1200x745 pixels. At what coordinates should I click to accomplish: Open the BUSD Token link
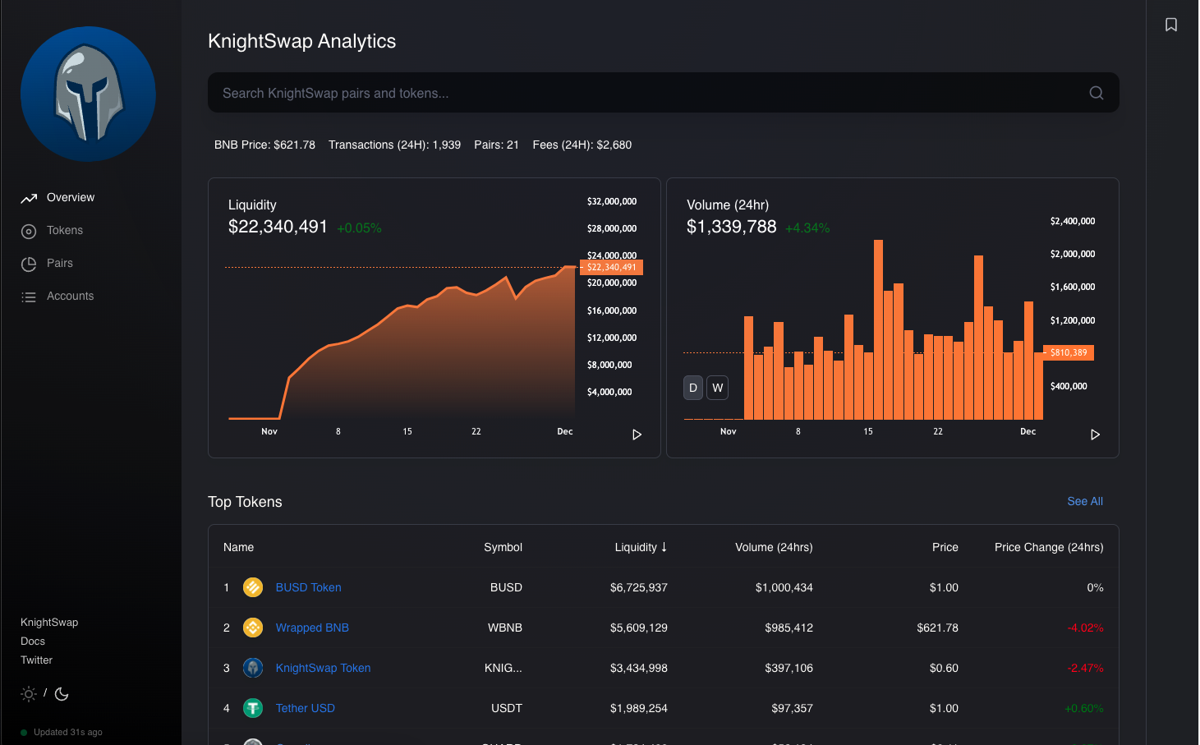click(x=308, y=587)
